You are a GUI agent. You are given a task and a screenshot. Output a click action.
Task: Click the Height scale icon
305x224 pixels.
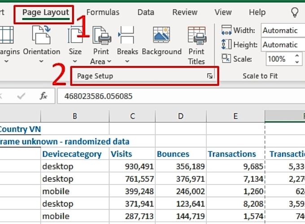(227, 44)
